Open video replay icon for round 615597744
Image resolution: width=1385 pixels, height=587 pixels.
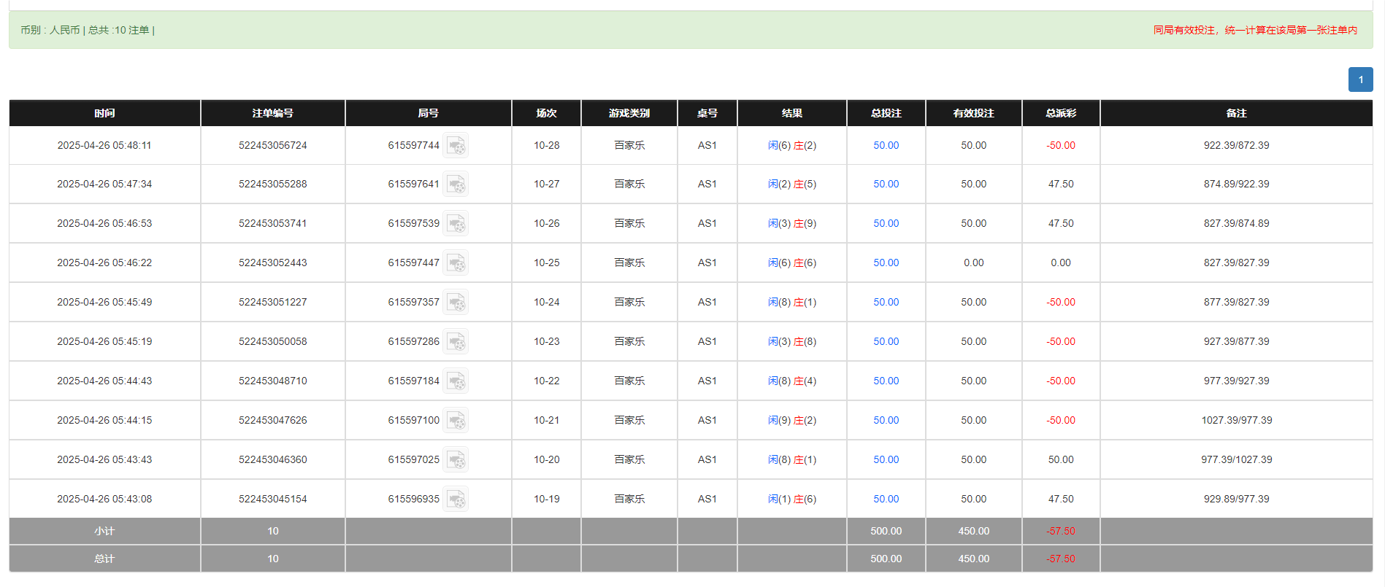pyautogui.click(x=456, y=146)
